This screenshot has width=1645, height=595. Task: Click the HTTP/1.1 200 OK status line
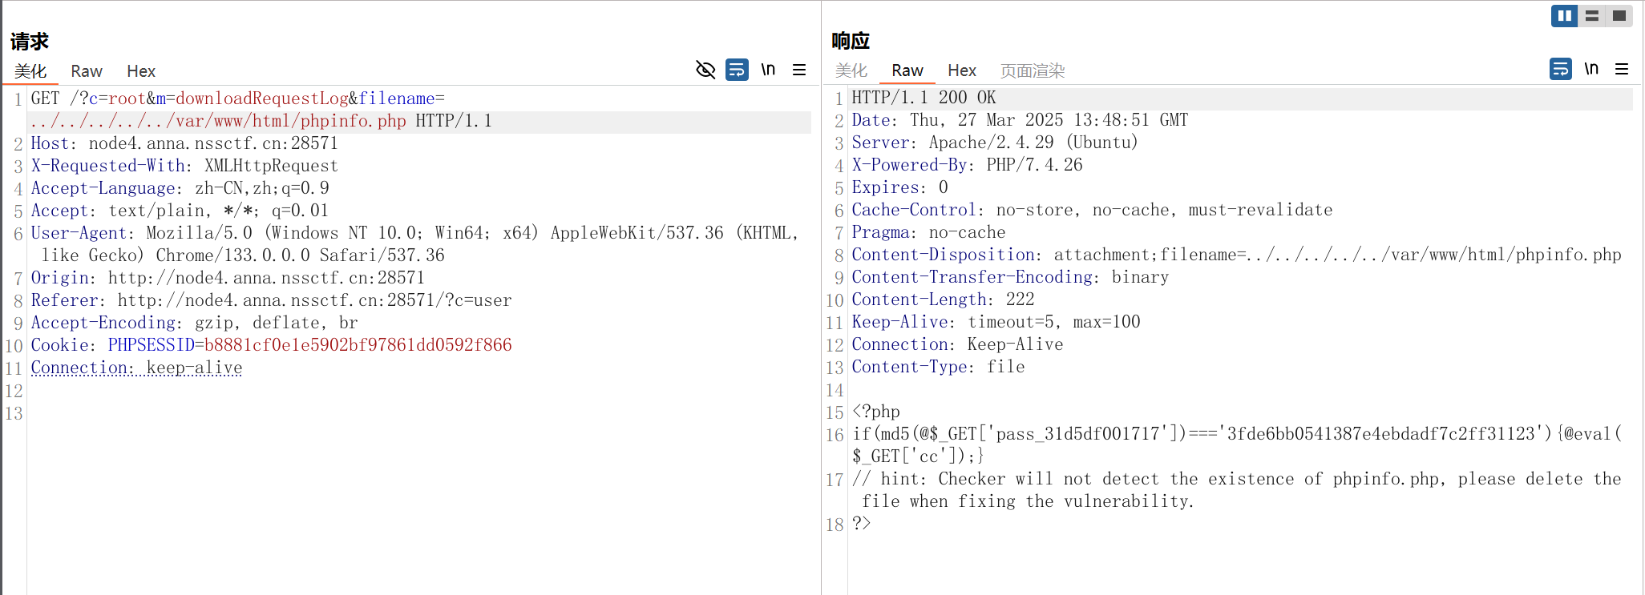pyautogui.click(x=924, y=98)
